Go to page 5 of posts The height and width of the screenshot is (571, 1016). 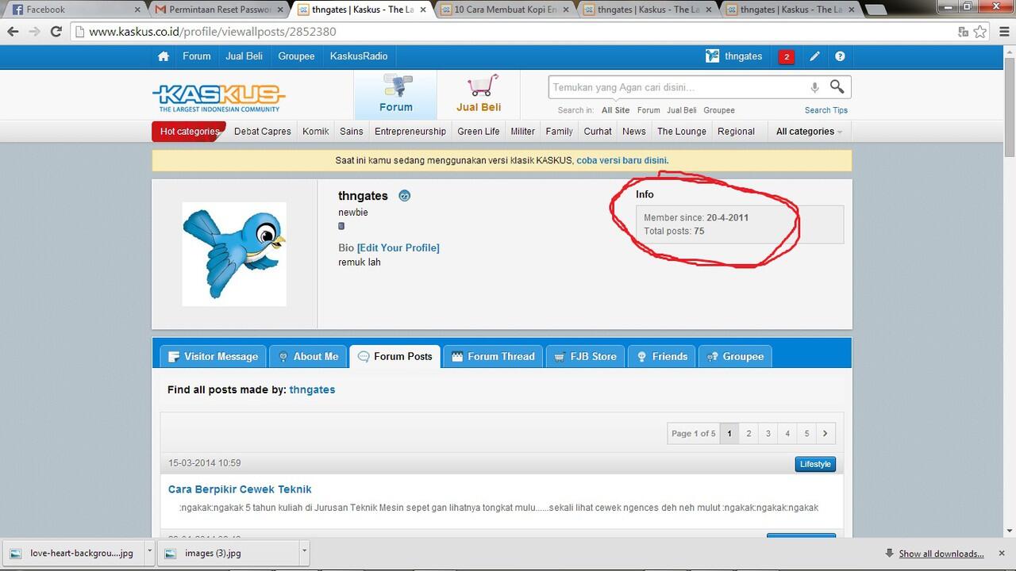click(x=806, y=433)
